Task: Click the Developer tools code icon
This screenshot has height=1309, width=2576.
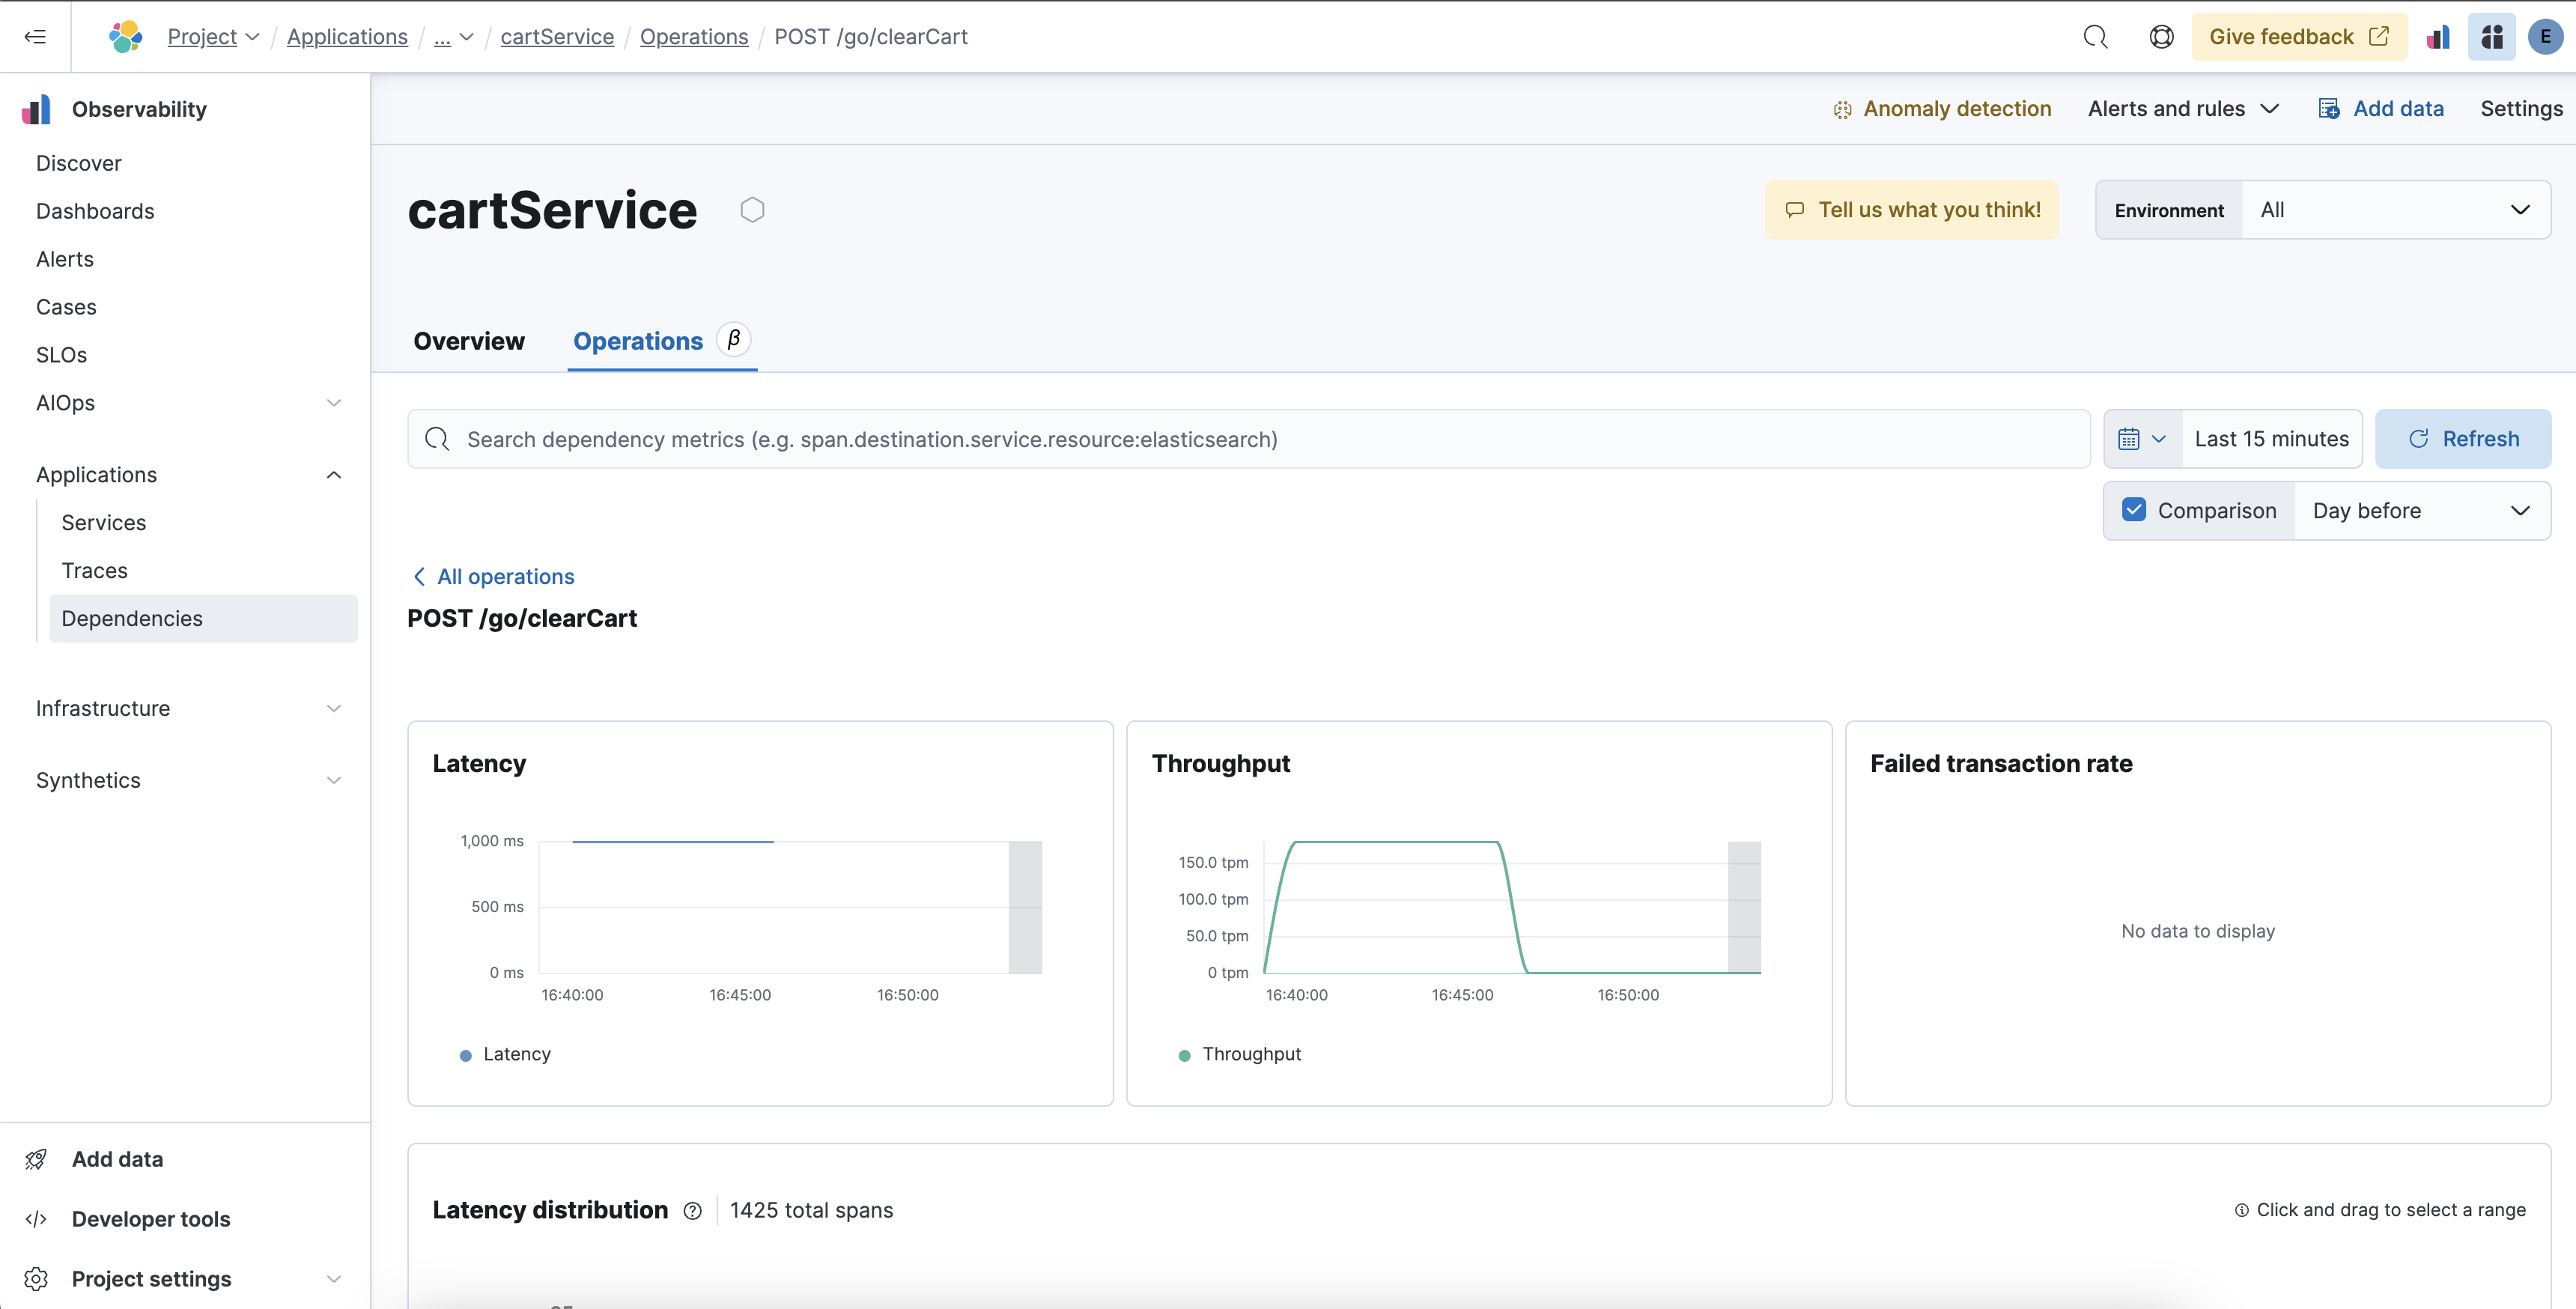Action: (36, 1219)
